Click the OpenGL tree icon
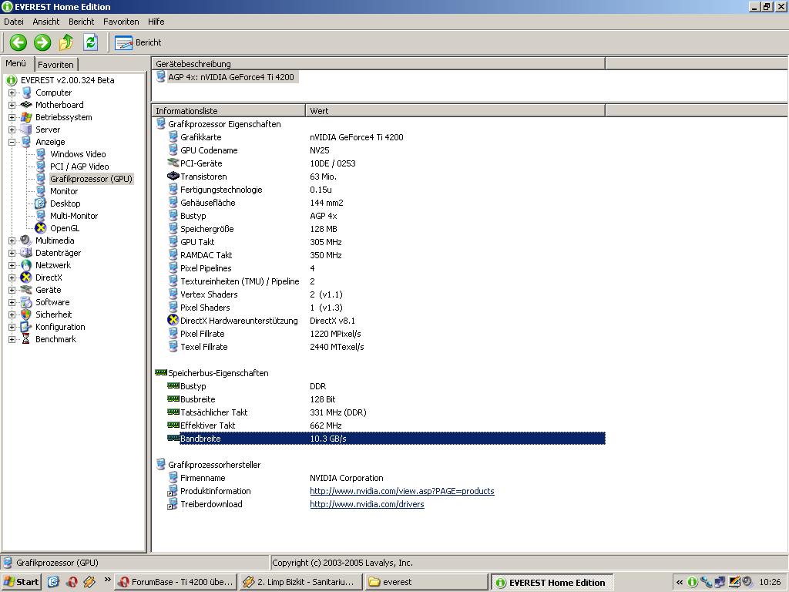This screenshot has width=789, height=592. click(x=40, y=228)
